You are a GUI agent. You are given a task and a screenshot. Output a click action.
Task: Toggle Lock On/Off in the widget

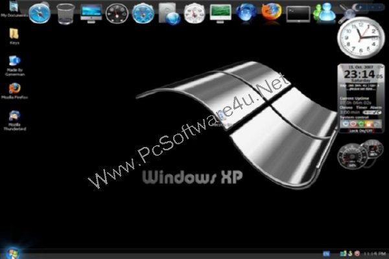[360, 131]
